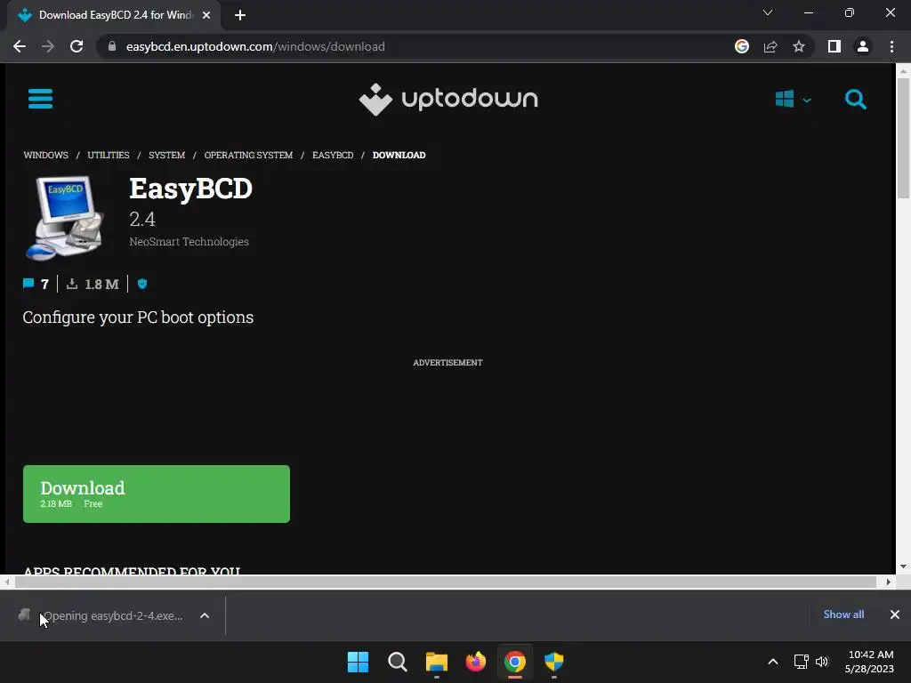View site security lock info
The height and width of the screenshot is (683, 911).
pos(111,46)
